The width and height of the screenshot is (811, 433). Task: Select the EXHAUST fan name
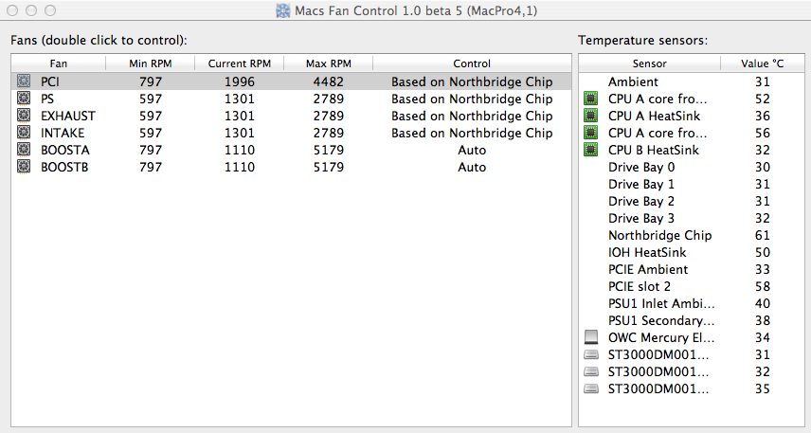tap(68, 116)
